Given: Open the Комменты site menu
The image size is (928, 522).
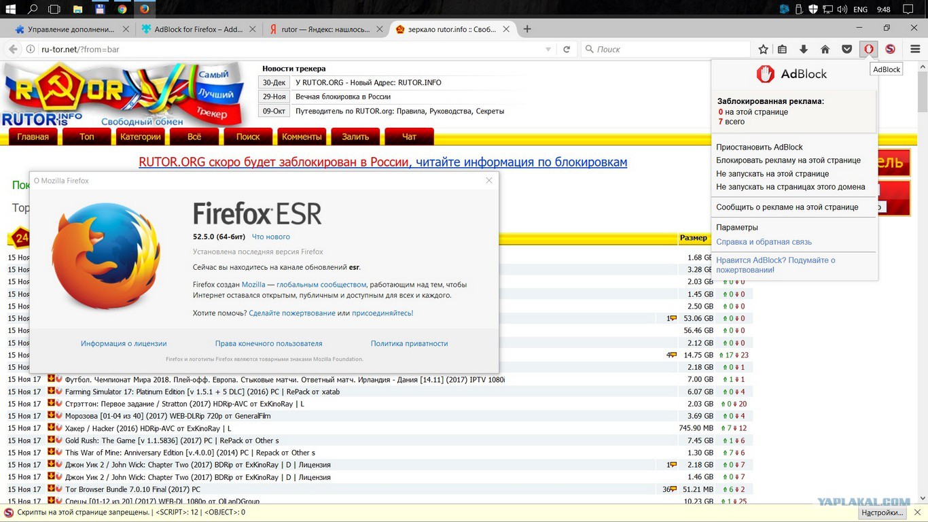Looking at the screenshot, I should click(302, 137).
